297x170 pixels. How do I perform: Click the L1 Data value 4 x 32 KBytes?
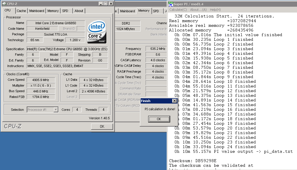[x=93, y=80]
